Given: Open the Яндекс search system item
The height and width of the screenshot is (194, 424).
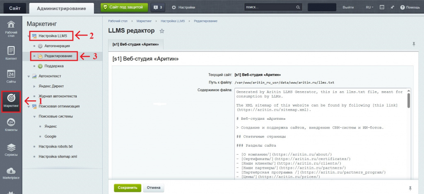Looking at the screenshot, I should coord(51,126).
